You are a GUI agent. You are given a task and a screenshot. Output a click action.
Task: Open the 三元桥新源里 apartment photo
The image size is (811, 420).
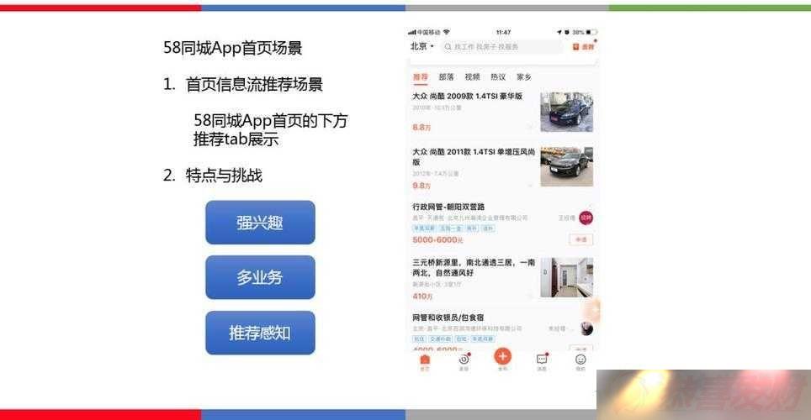[x=567, y=278]
